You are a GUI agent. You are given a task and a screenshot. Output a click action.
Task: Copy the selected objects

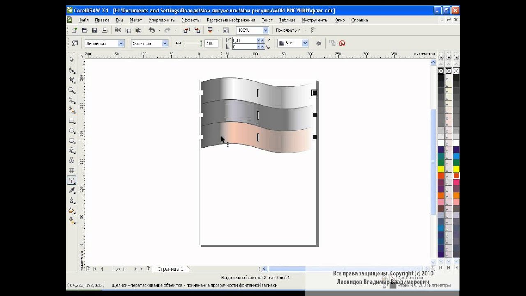click(x=128, y=30)
